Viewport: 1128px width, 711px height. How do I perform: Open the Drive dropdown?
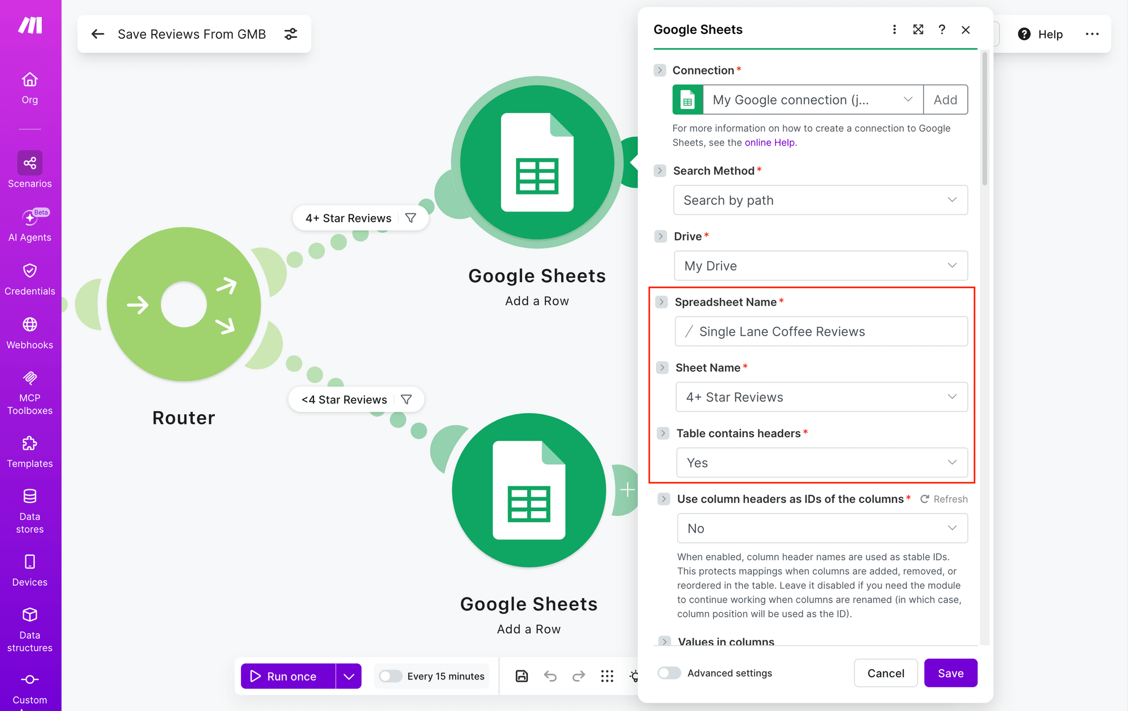(x=821, y=266)
